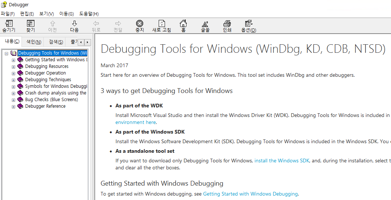
Task: Open the 옵션 (Options) toolbar icon
Action: (x=249, y=24)
